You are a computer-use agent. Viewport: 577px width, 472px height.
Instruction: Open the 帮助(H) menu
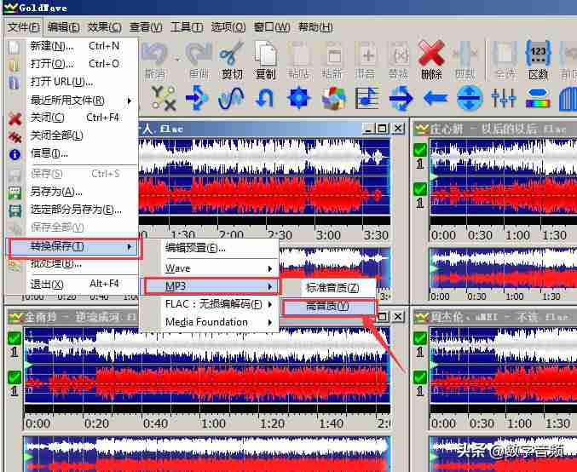tap(315, 27)
